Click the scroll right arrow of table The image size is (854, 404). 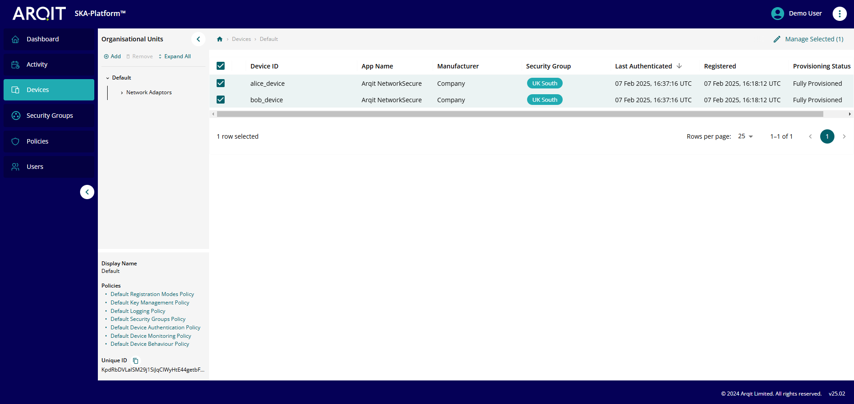point(850,114)
